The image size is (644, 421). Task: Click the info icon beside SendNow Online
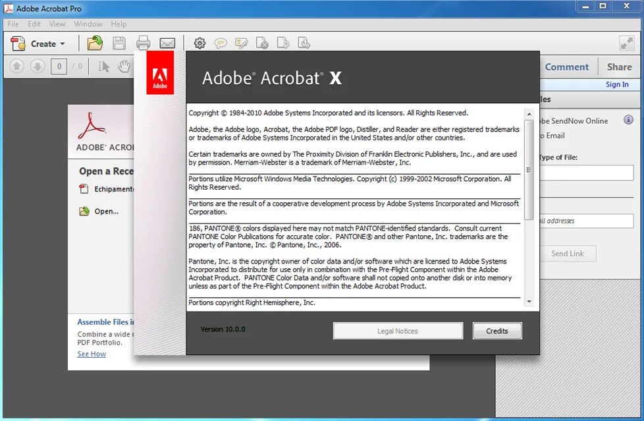coord(628,120)
